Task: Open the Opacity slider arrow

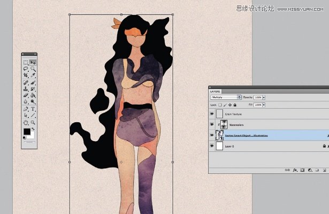Action: [264, 97]
